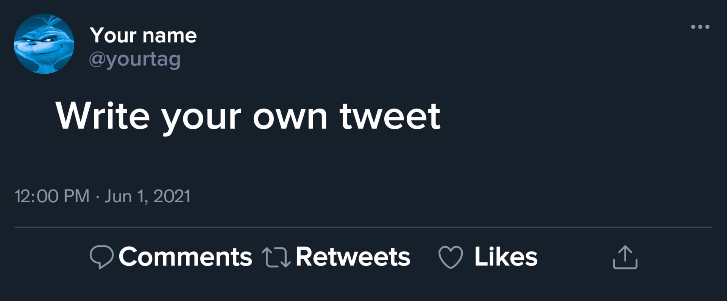Click the retweet arrows icon

(276, 257)
